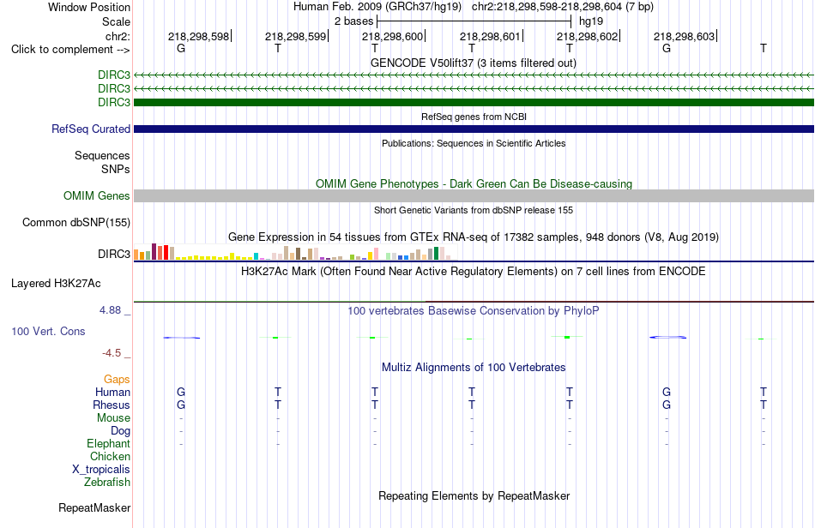Click the dark blue RefSeq Curated bar
Screen dimensions: 815x528
click(x=474, y=129)
